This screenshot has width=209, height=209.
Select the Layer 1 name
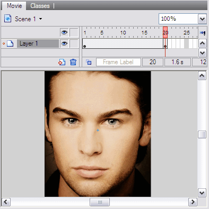(x=38, y=43)
